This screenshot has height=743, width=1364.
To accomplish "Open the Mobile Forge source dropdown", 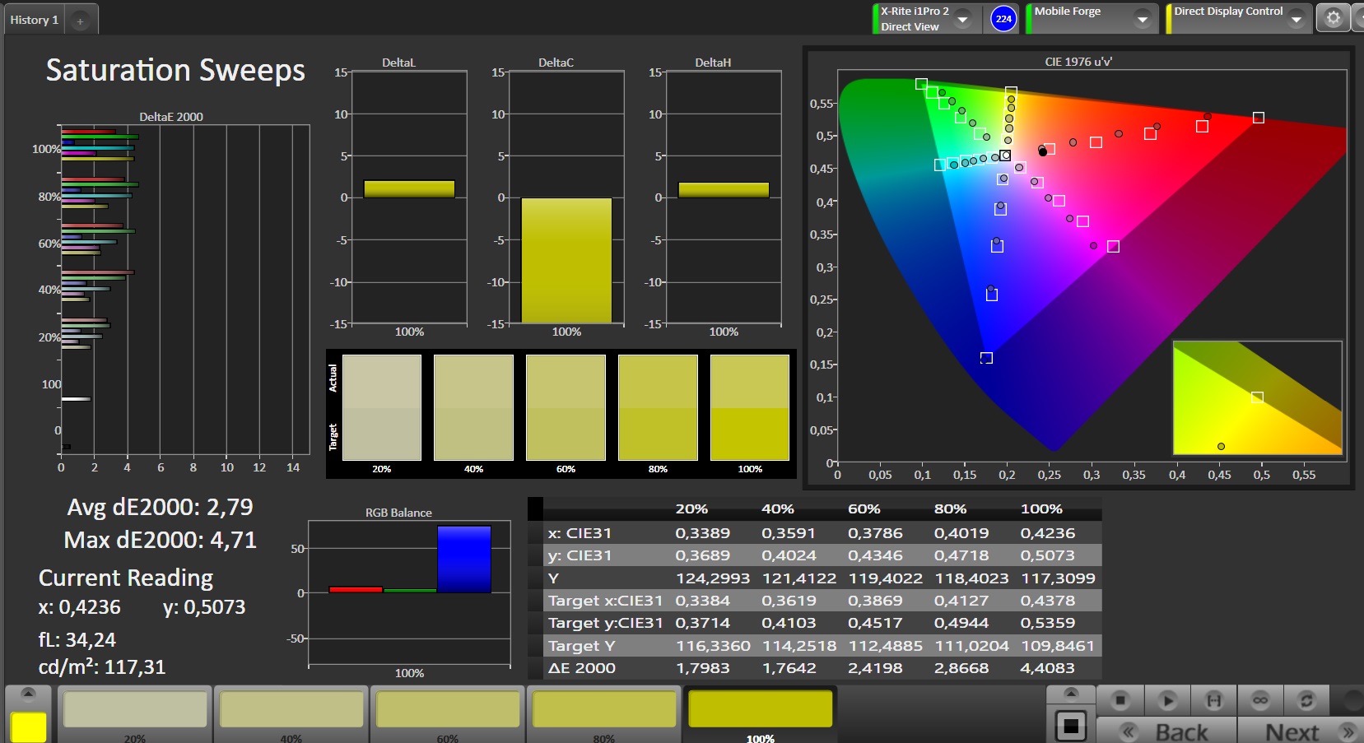I will pos(1142,19).
